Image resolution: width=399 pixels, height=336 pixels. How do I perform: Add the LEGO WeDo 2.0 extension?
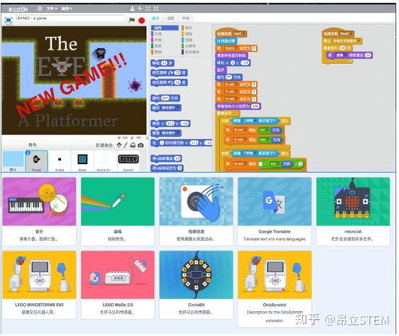(x=118, y=285)
